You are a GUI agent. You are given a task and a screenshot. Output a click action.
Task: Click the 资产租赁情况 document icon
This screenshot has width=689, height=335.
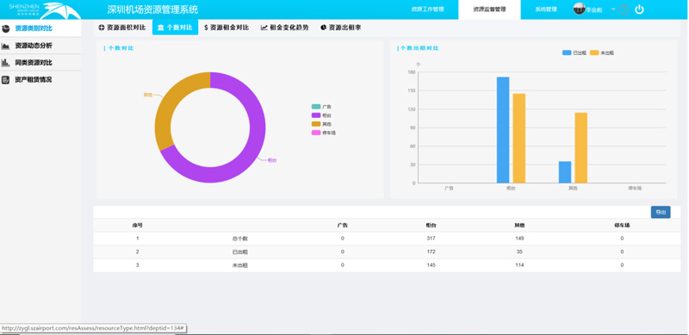[x=6, y=80]
